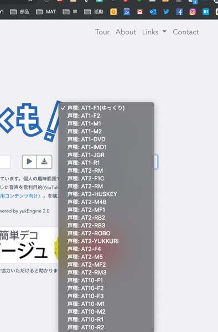Click the play audio button
Image resolution: width=218 pixels, height=332 pixels.
tap(29, 162)
